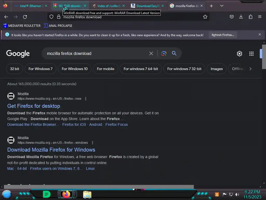Select the For mobile filter chip

(x=105, y=69)
